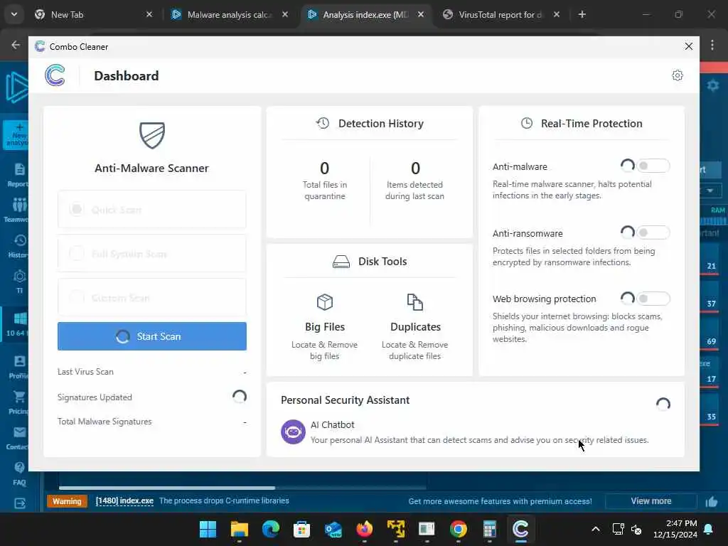The width and height of the screenshot is (728, 546).
Task: Open Duplicates files icon
Action: [415, 302]
